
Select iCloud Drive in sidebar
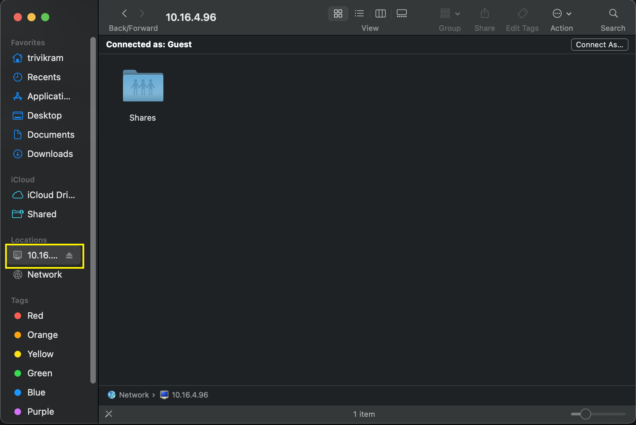point(51,195)
